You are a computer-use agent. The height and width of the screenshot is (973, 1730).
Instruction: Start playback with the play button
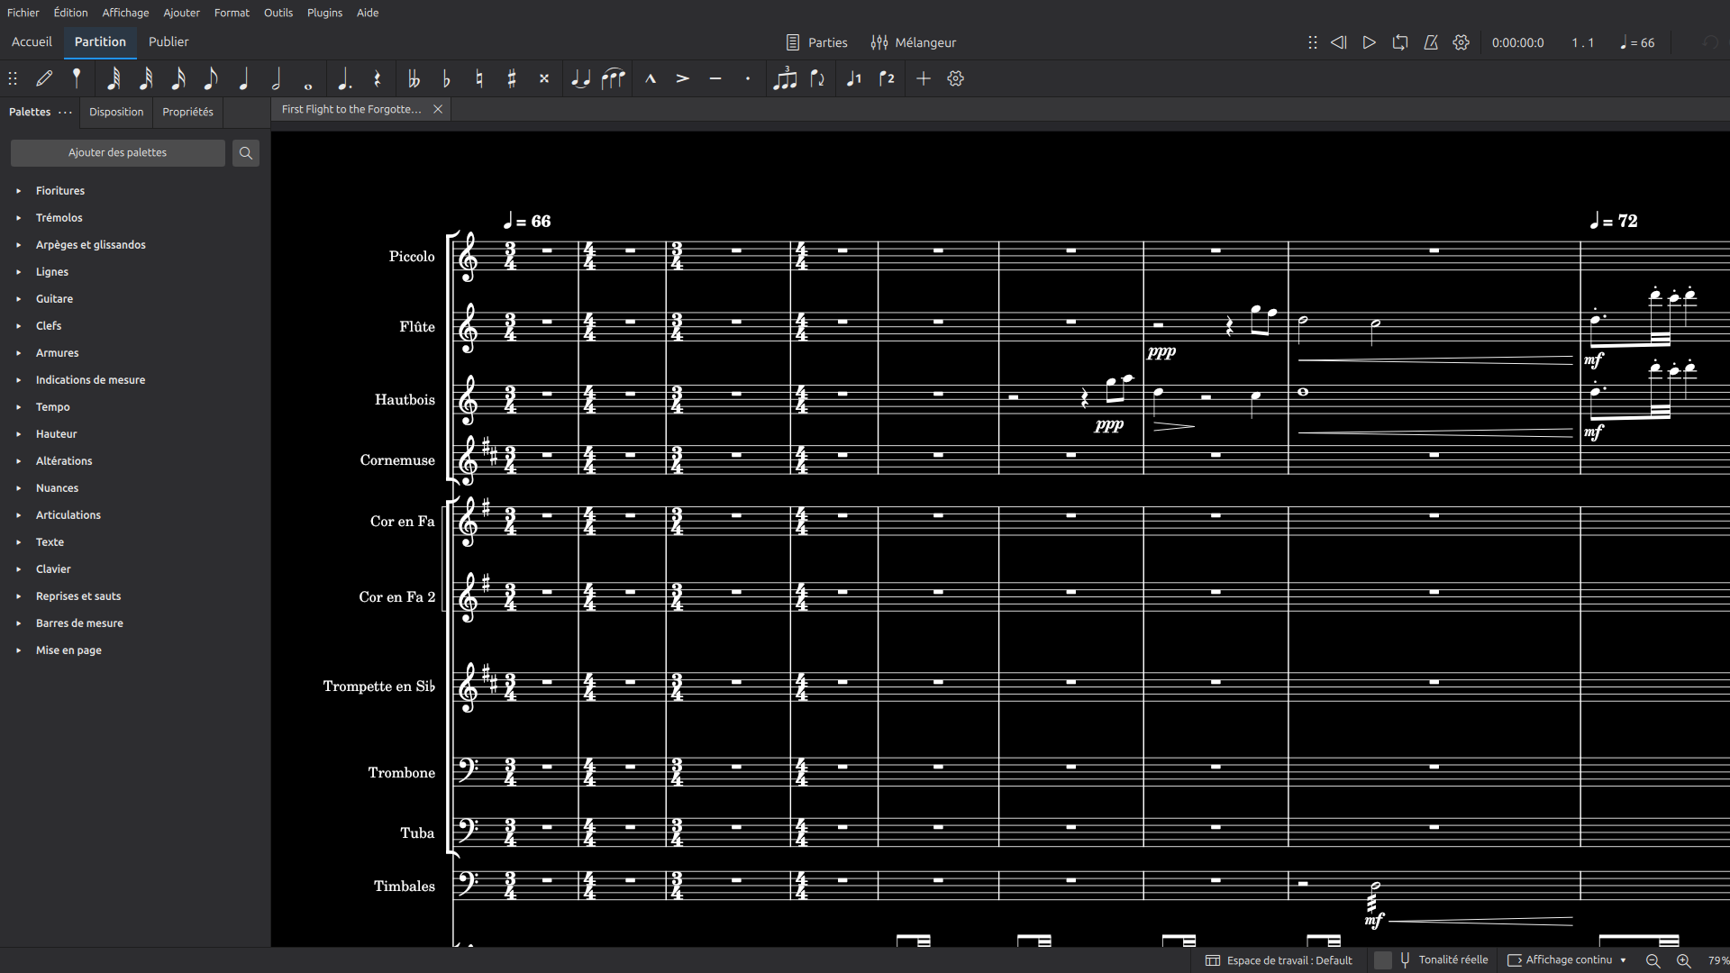(x=1370, y=42)
